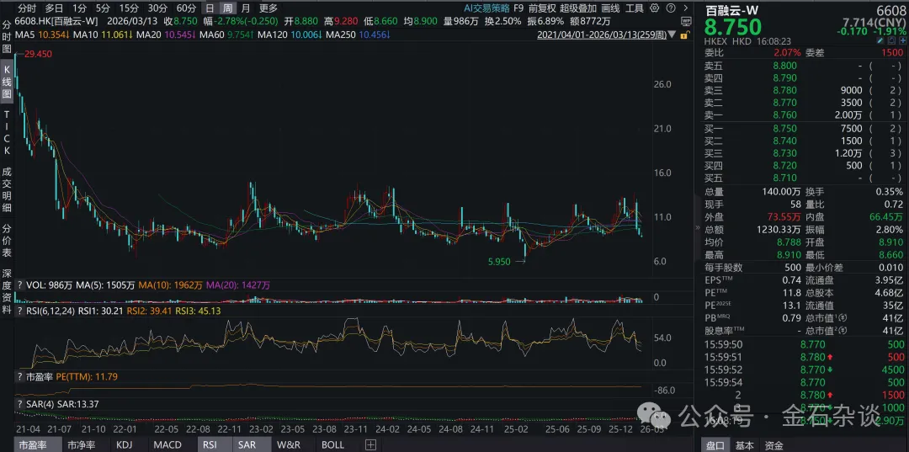Add indicator with plus box icon
This screenshot has height=452, width=909.
pyautogui.click(x=371, y=445)
